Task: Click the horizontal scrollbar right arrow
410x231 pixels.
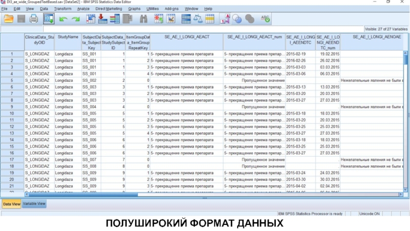Action: [401, 195]
